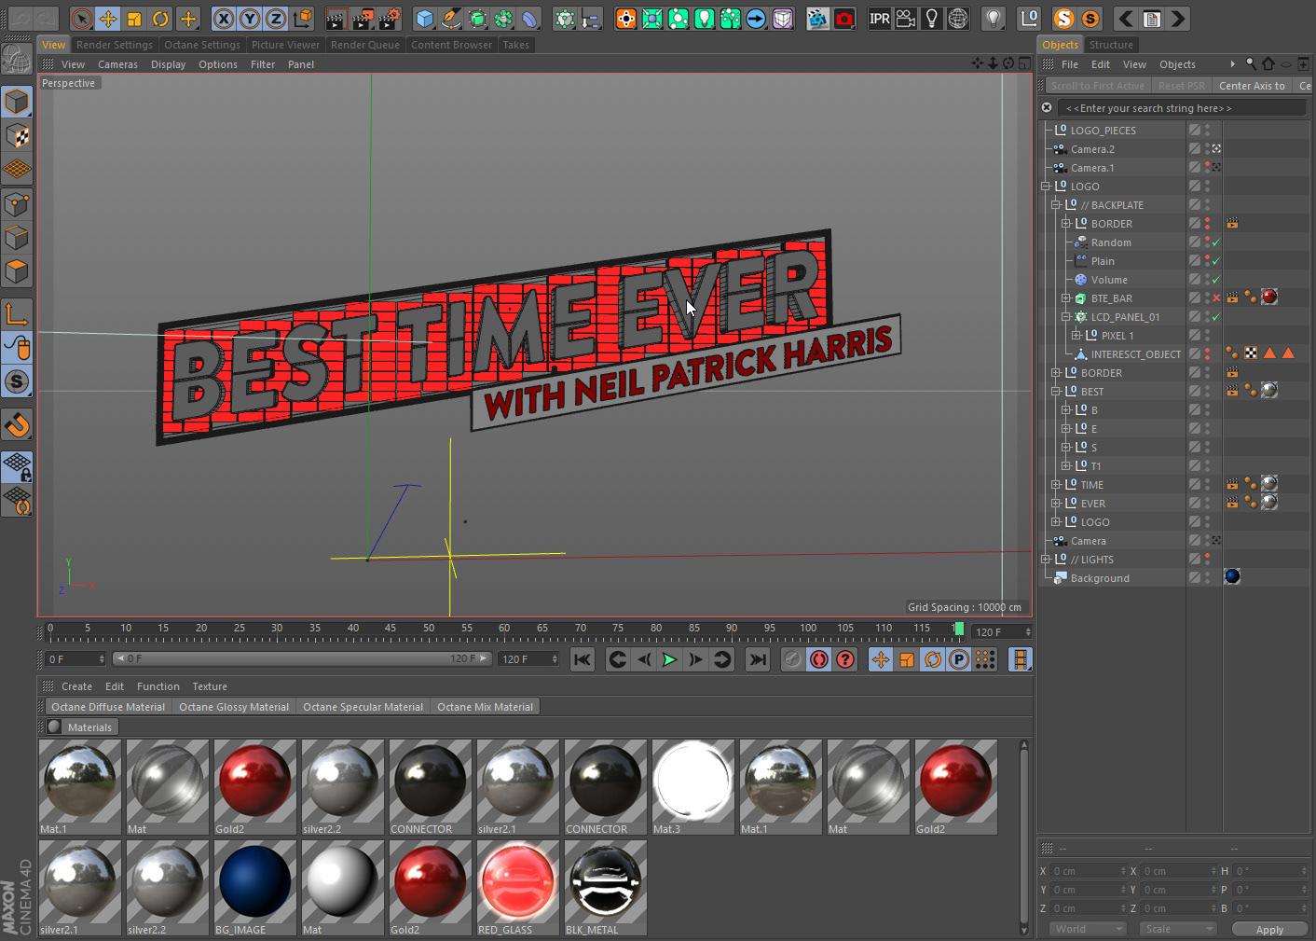Open the viewport Filter menu
This screenshot has height=941, width=1316.
pyautogui.click(x=263, y=64)
